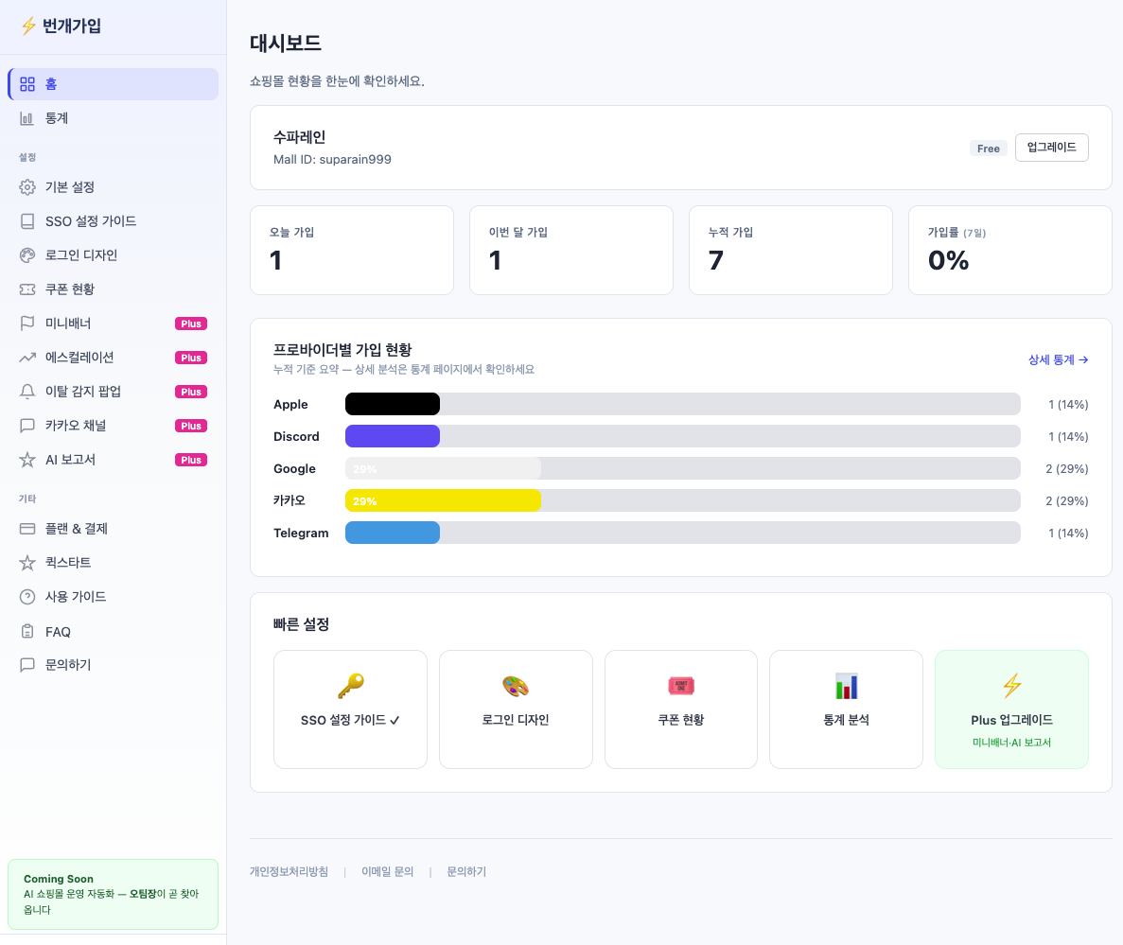Click the key icon in SSO quick setting card
1123x945 pixels.
(350, 686)
